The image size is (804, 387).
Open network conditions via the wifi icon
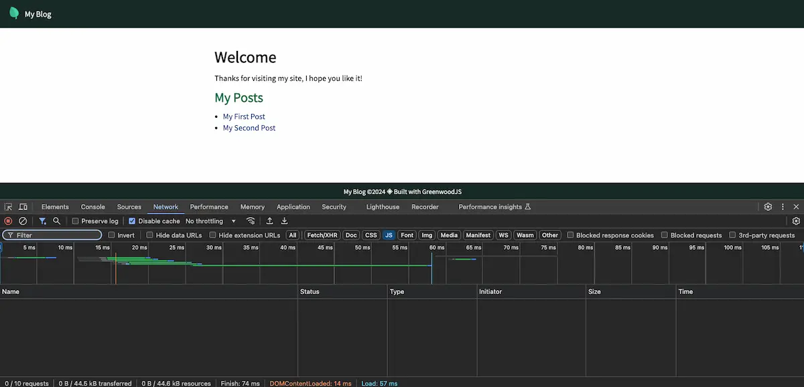tap(251, 221)
